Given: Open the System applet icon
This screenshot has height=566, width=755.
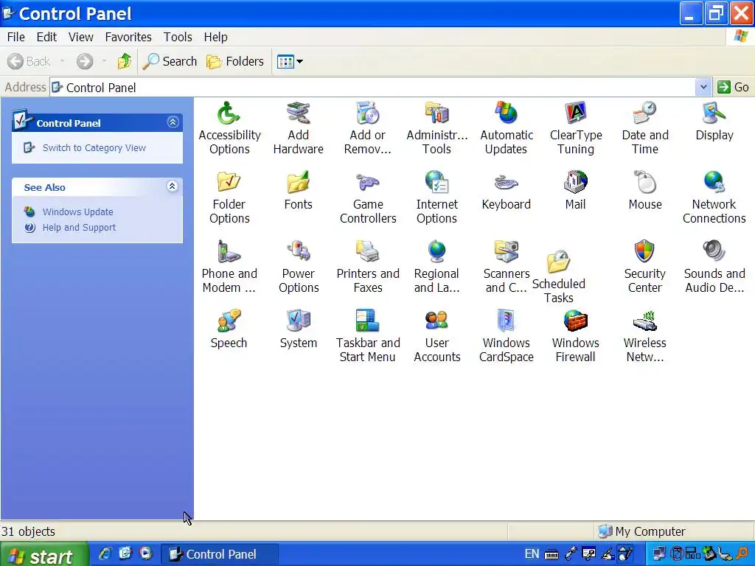Looking at the screenshot, I should pos(298,321).
